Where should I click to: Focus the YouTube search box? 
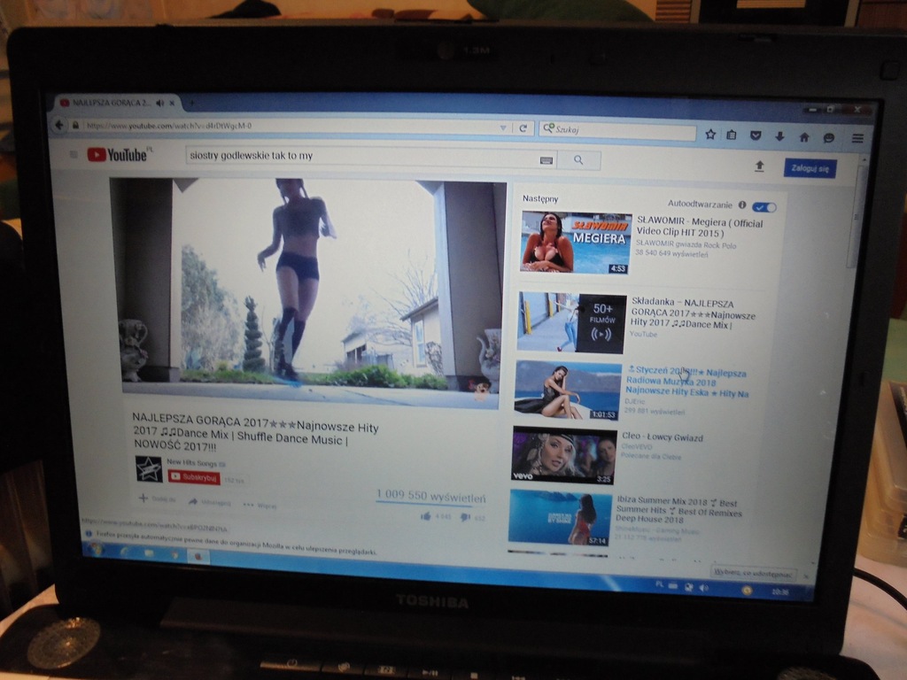[x=361, y=158]
